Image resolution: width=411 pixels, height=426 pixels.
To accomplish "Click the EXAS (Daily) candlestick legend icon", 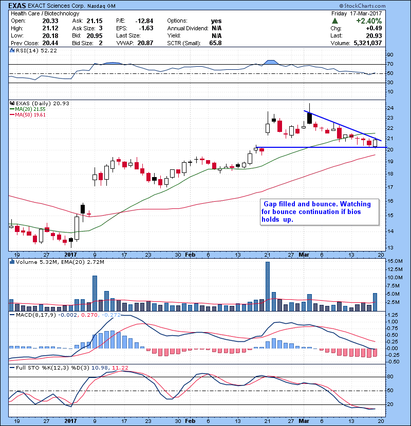I will [12, 103].
